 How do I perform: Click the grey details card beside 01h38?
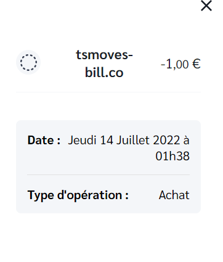pyautogui.click(x=91, y=156)
